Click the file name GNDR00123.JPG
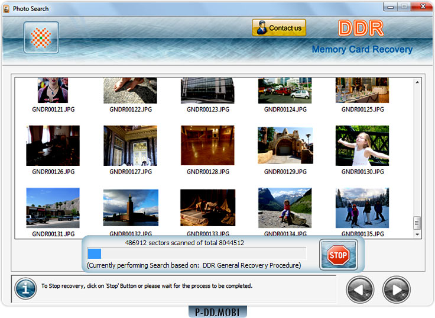 208,110
